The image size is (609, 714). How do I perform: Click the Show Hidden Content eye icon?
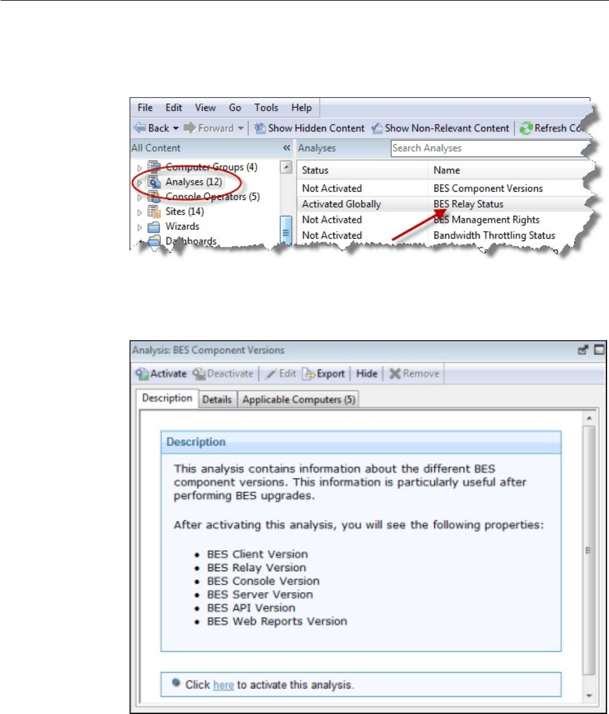(x=260, y=128)
